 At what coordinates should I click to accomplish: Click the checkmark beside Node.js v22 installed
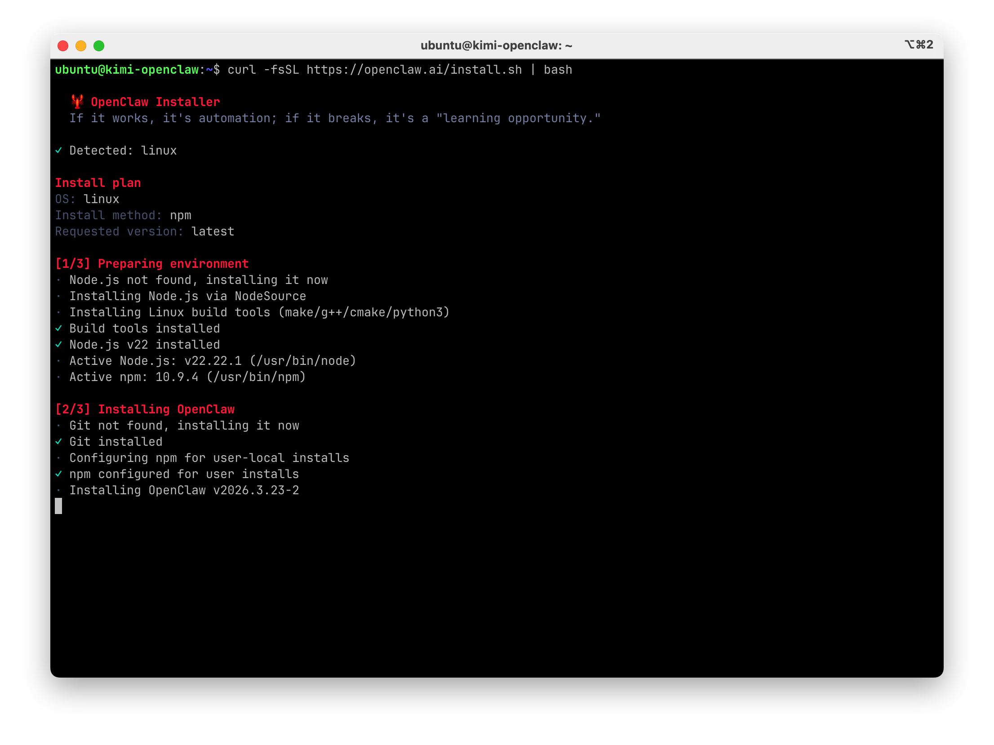tap(58, 345)
